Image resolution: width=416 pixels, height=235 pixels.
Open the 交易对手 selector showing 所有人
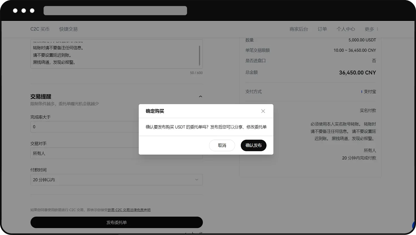[116, 153]
